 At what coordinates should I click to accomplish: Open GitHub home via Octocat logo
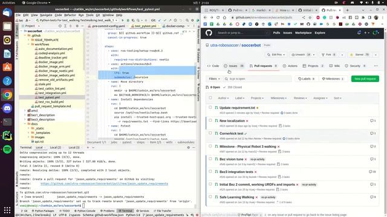[x=209, y=33]
